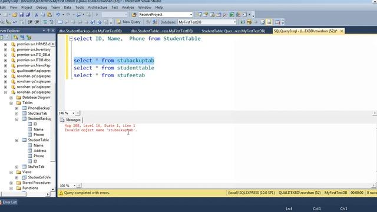Click the Save icon in toolbar
Viewport: 377px width, 212px height.
(x=21, y=15)
